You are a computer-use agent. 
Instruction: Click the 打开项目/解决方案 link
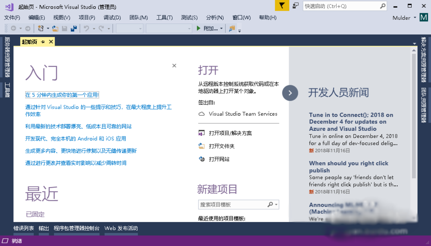click(230, 133)
